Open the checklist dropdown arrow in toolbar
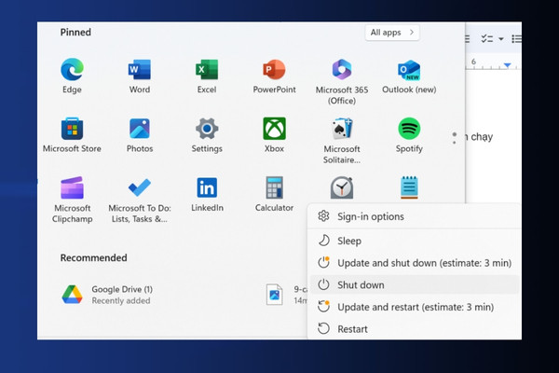559x373 pixels. click(501, 39)
